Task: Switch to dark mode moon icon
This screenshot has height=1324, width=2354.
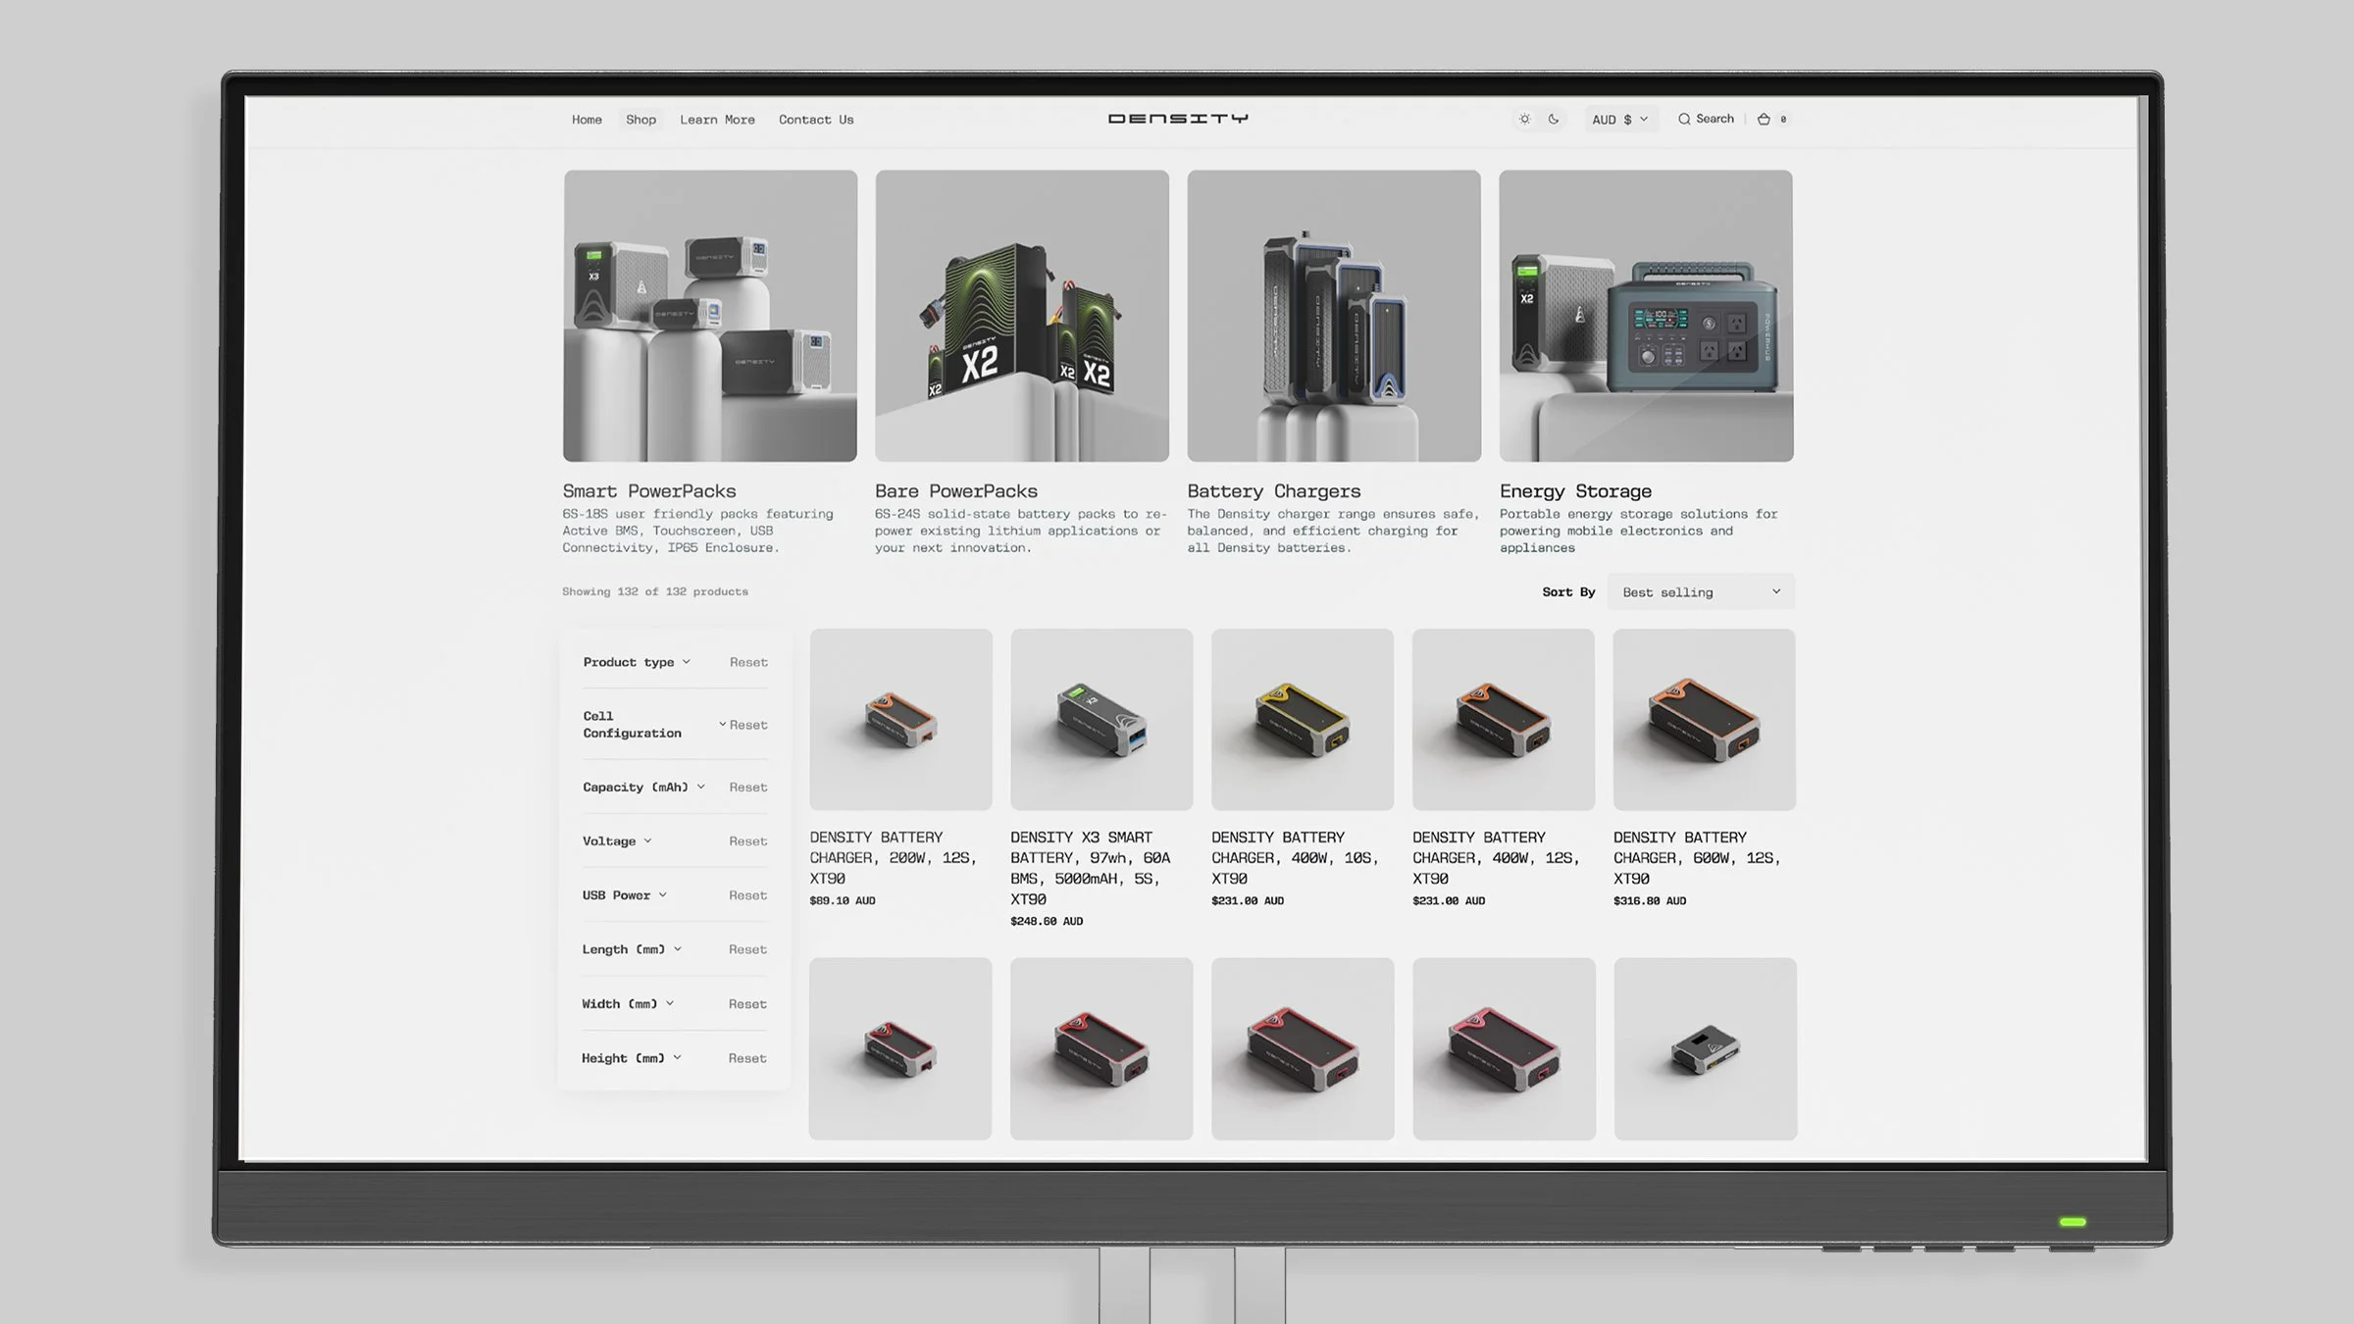Action: click(1554, 119)
